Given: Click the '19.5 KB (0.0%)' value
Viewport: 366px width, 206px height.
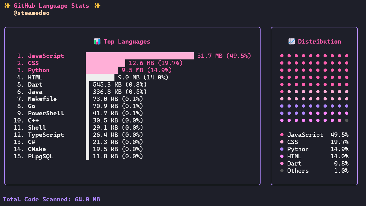Looking at the screenshot, I should click(118, 149).
